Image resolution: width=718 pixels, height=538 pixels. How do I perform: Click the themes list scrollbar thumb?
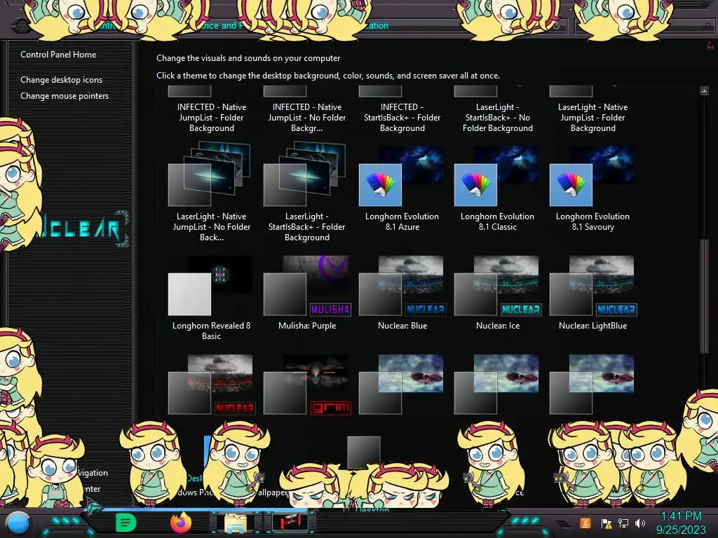[704, 295]
